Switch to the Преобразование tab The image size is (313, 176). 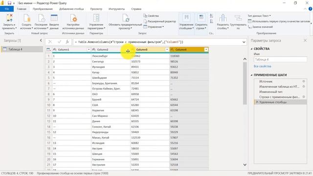point(43,9)
